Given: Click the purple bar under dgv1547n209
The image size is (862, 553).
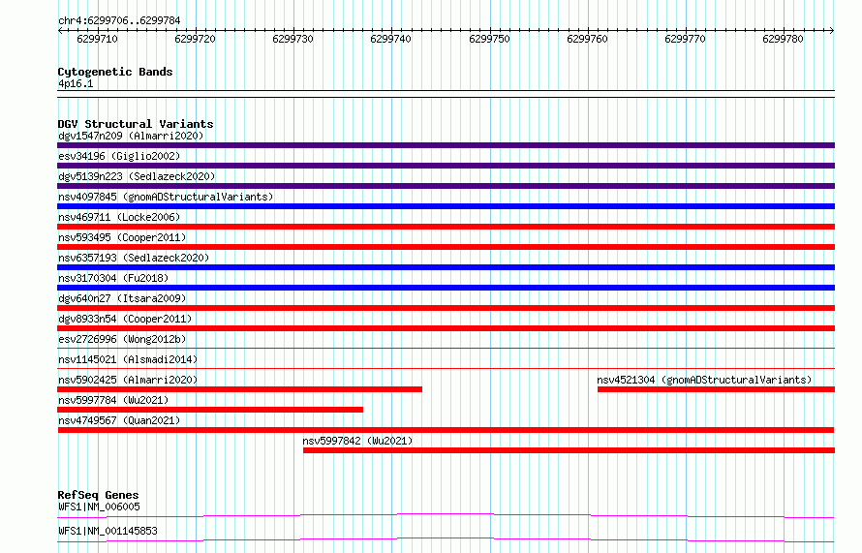Looking at the screenshot, I should tap(446, 145).
